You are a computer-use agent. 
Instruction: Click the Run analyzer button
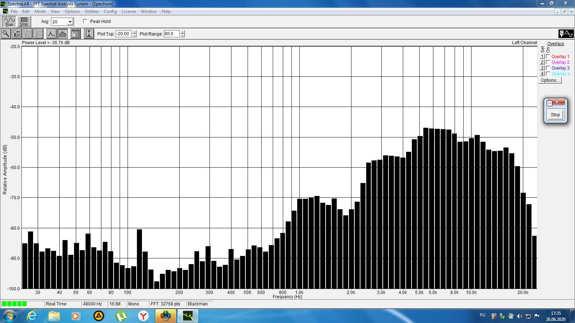(x=9, y=22)
